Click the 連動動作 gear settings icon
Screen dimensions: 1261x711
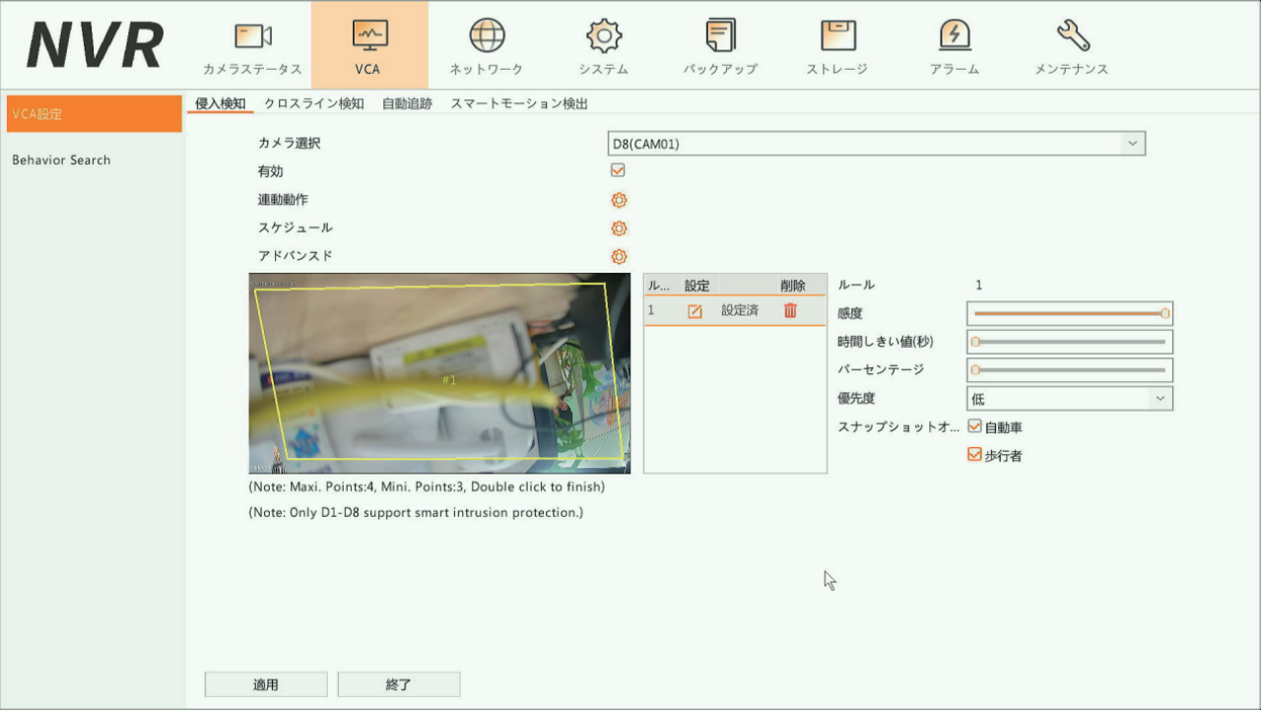(x=619, y=200)
